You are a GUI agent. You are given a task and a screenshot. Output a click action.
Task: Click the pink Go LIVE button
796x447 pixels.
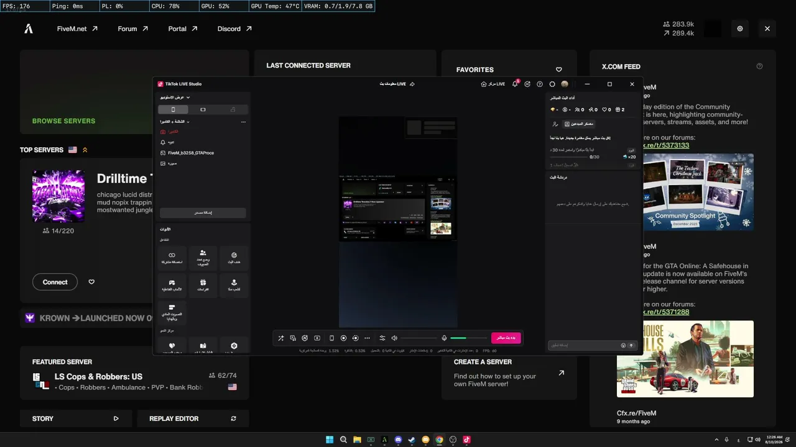click(x=506, y=338)
